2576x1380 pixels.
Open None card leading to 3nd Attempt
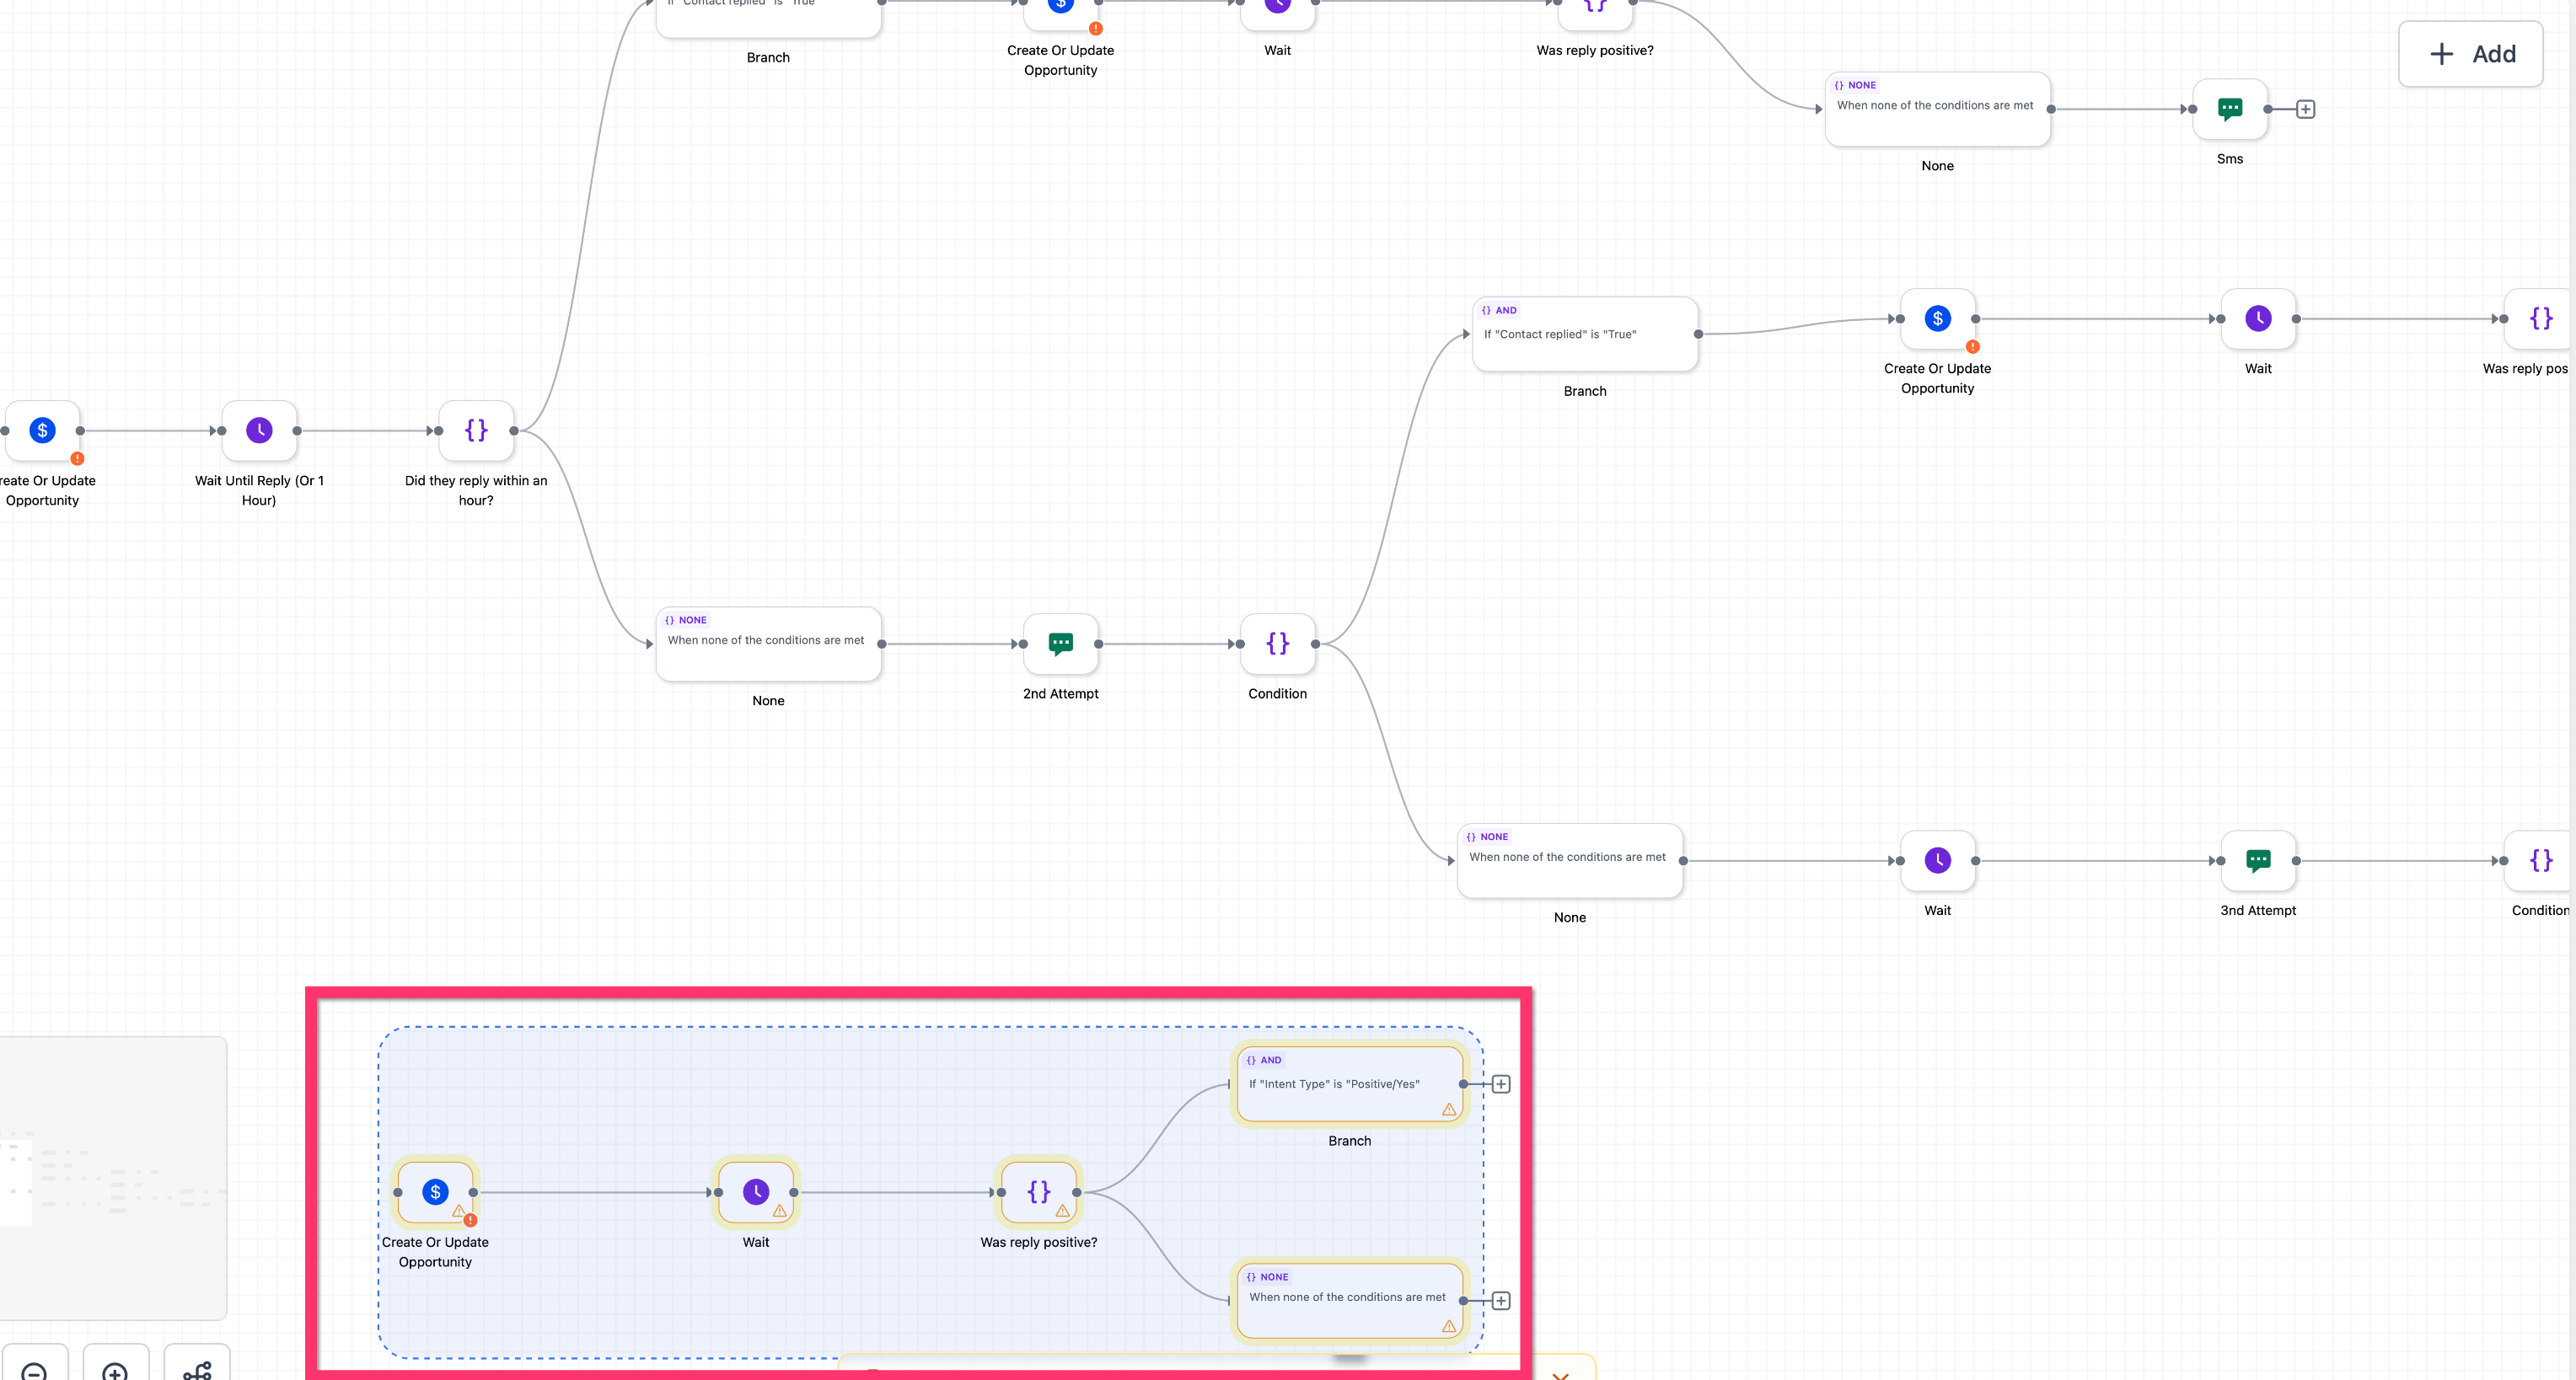(x=1570, y=860)
